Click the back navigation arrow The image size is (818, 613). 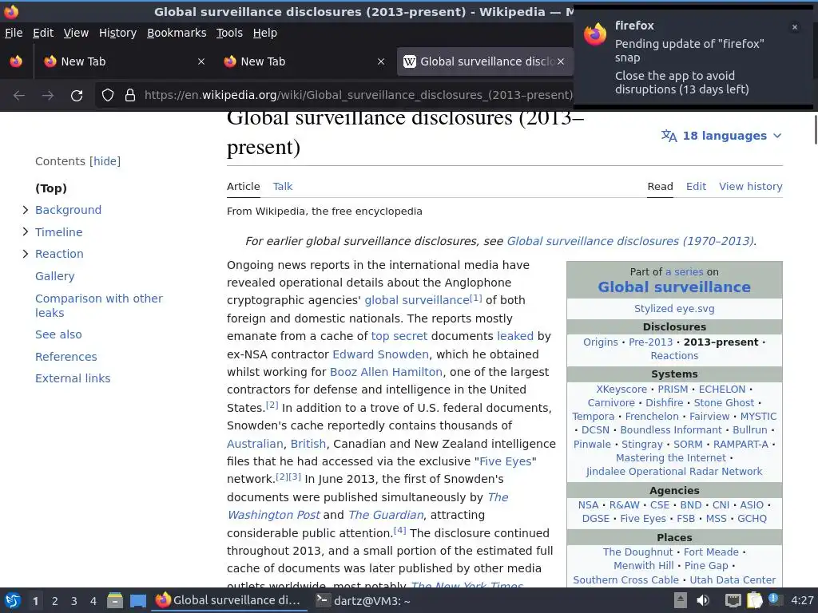19,96
